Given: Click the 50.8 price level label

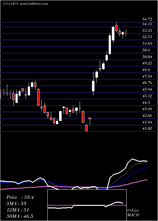Looking at the screenshot, I should point(146,50).
